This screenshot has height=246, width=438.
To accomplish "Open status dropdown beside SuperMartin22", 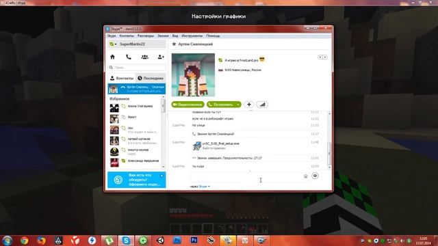I will 113,44.
